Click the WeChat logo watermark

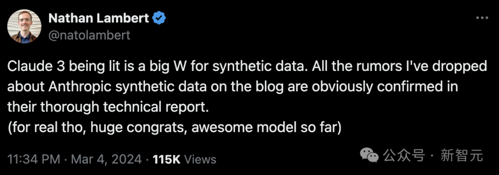(369, 156)
